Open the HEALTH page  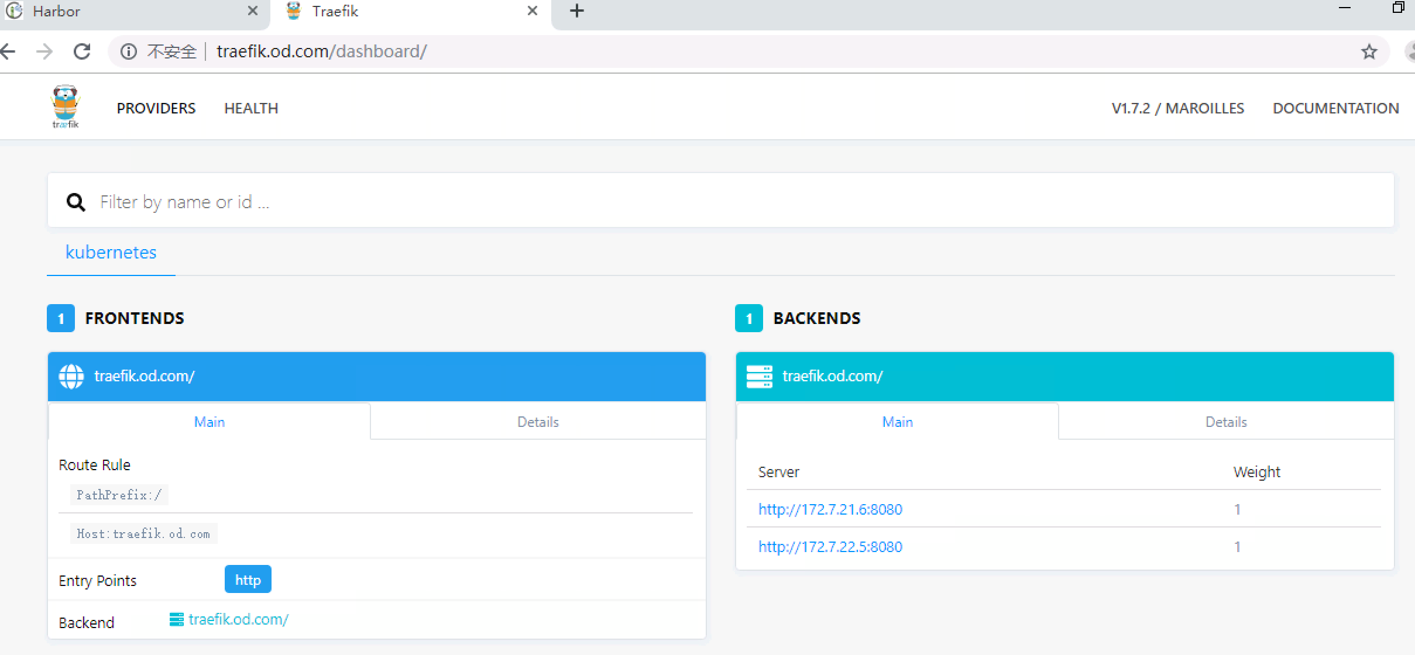251,108
